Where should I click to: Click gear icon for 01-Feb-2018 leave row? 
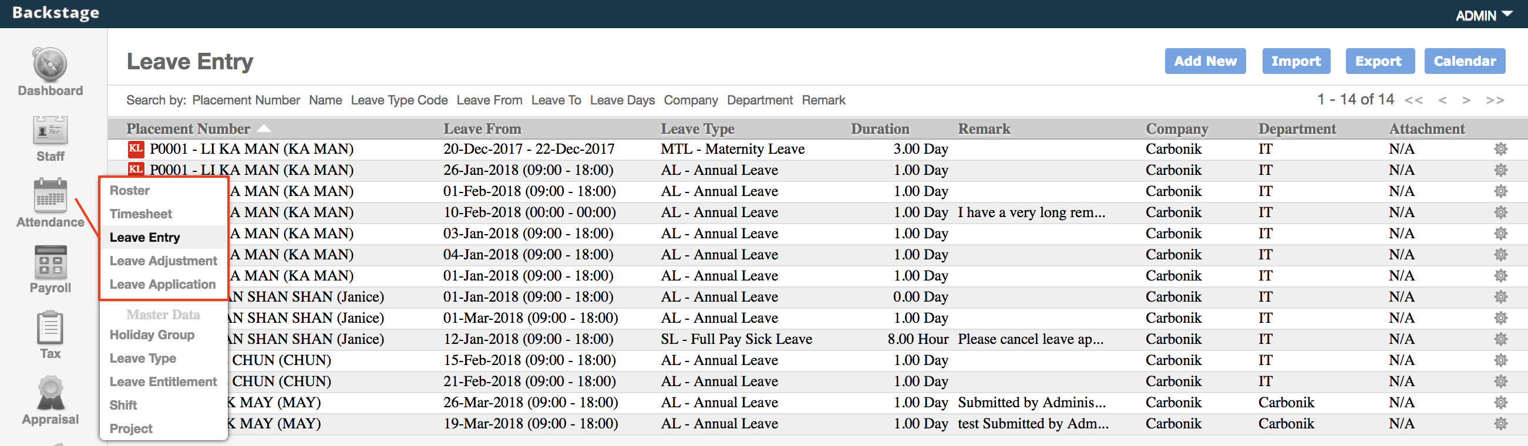coord(1501,191)
